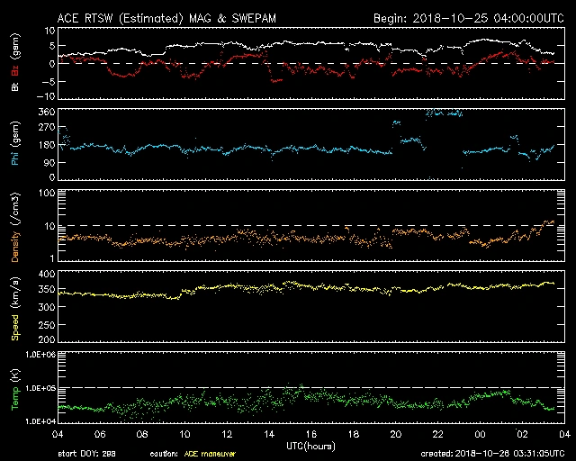This screenshot has width=576, height=461.
Task: Click the '350' tick label on Speed axis
Action: 47,290
